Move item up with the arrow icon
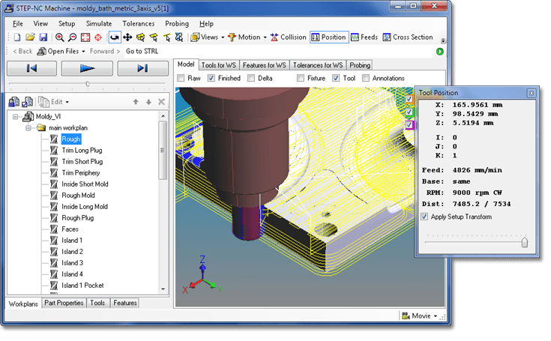The height and width of the screenshot is (341, 551). coord(136,102)
